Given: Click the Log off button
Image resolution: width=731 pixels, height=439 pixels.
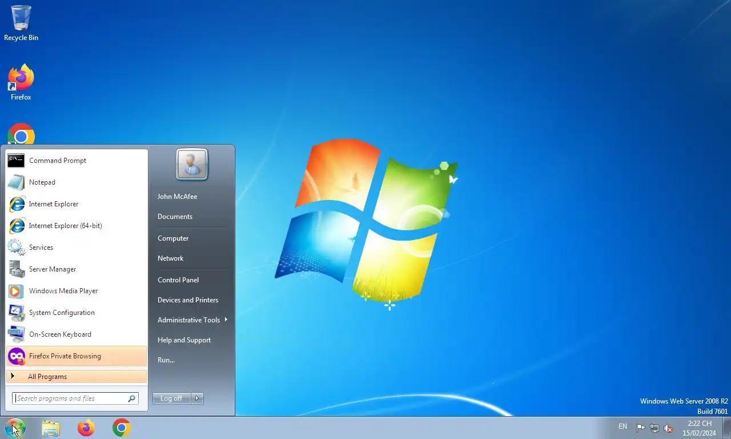Looking at the screenshot, I should tap(171, 398).
